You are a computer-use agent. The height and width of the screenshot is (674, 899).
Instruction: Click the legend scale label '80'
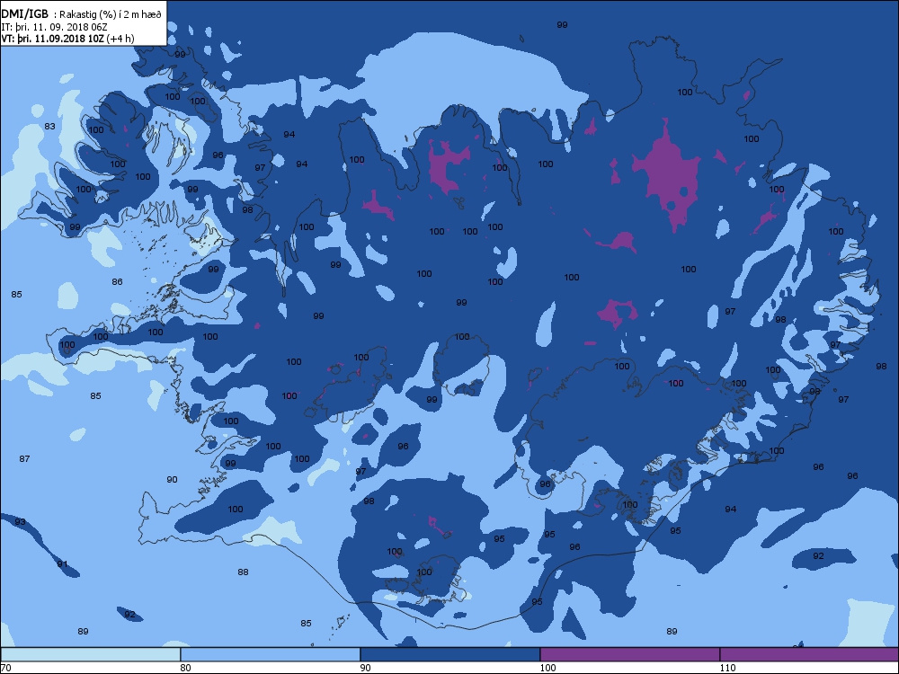pos(185,668)
